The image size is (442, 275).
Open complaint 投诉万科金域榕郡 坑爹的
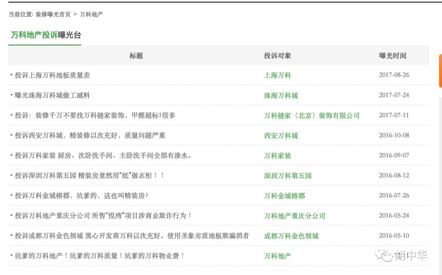coord(81,196)
